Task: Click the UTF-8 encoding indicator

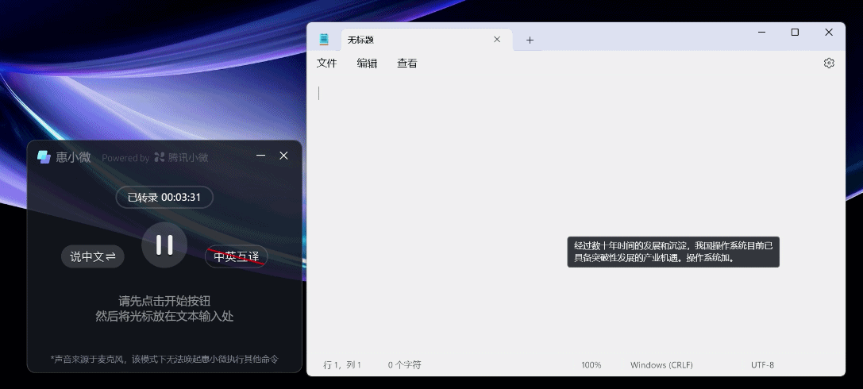Action: pyautogui.click(x=762, y=365)
